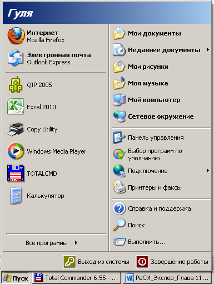Open Выбор программ по умолчанию icon
Screen dimensions: 214x285
pos(120,154)
